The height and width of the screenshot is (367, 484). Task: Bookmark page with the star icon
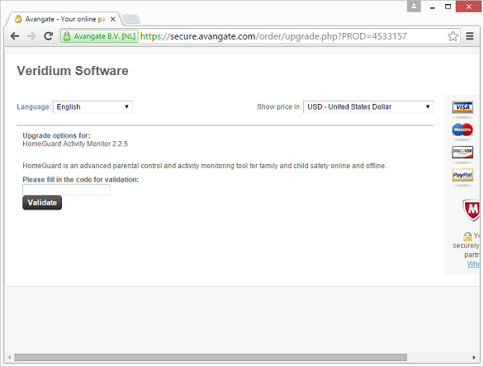click(453, 36)
